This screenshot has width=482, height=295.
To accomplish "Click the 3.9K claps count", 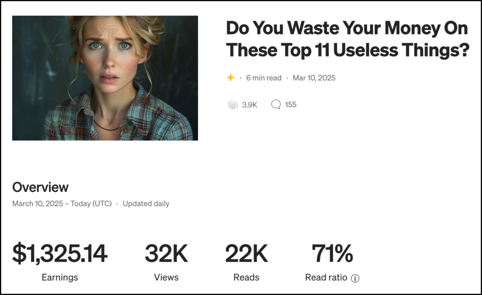I will (249, 105).
